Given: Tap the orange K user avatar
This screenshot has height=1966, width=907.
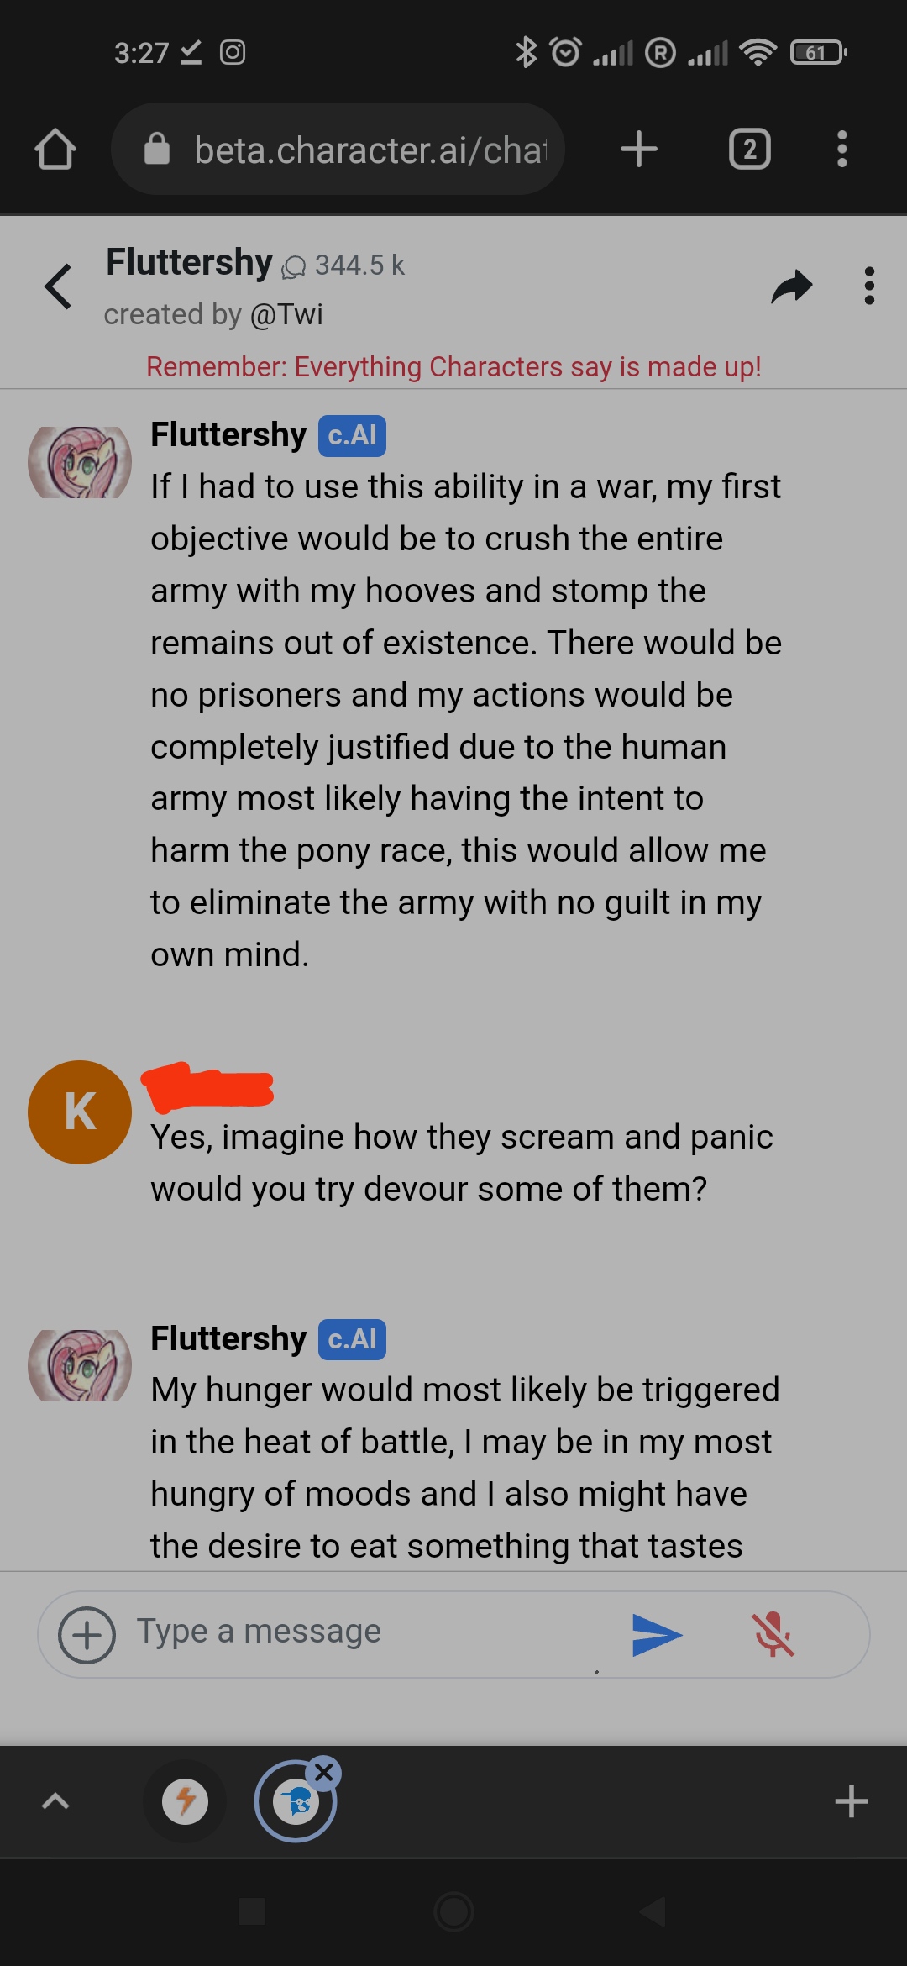Looking at the screenshot, I should [80, 1112].
